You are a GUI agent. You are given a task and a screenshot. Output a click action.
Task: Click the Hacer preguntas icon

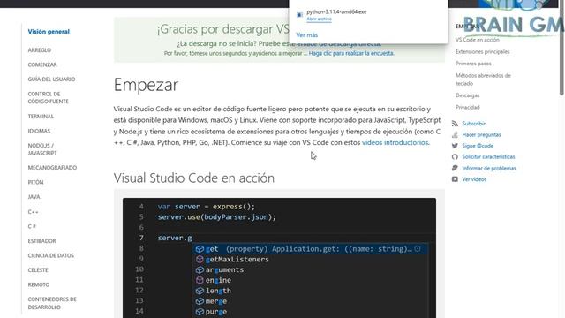(455, 134)
